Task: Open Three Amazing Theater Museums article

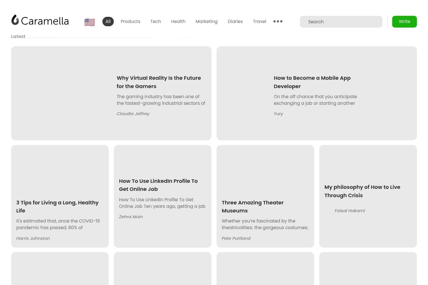Action: coord(252,206)
